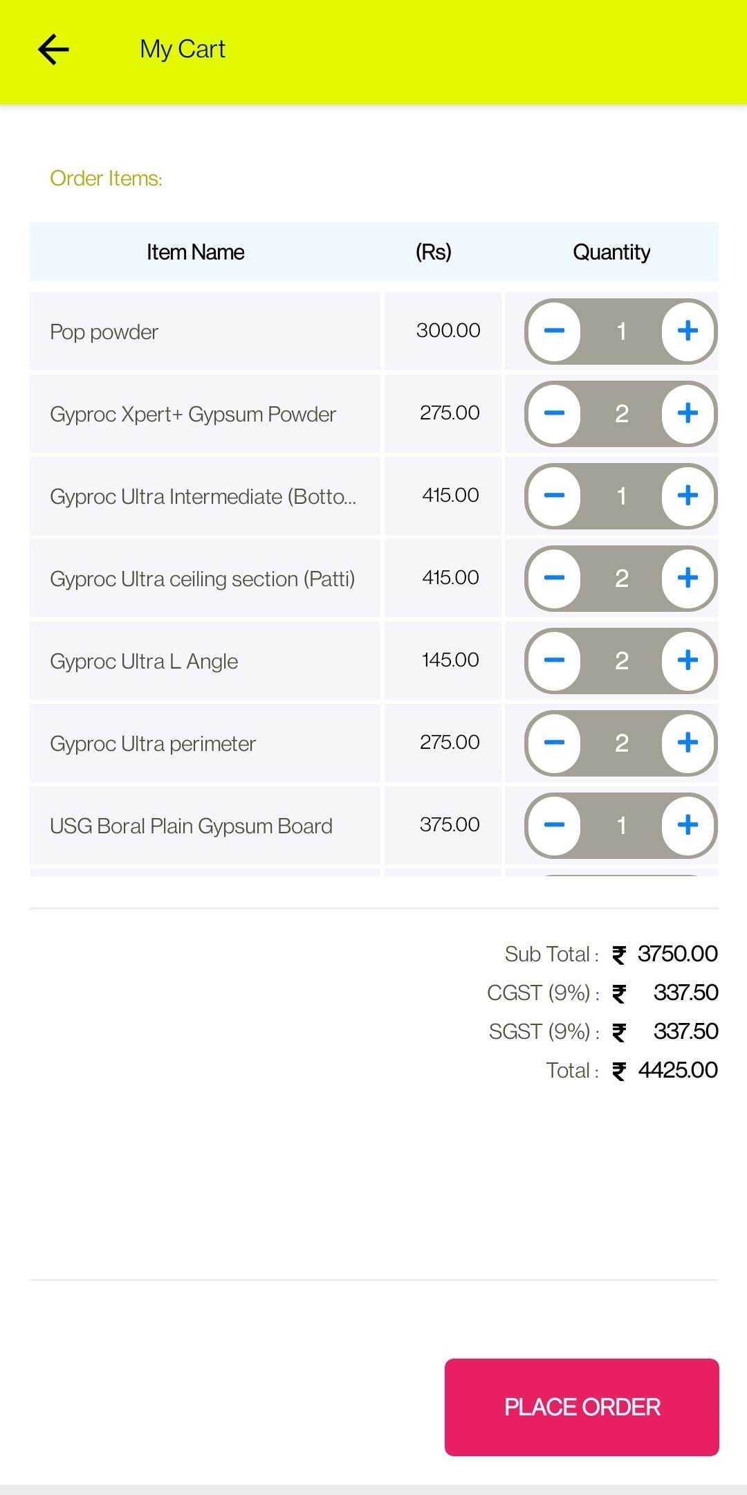Open the truncated Gyproc Ultra Intermediate item
Screen dimensions: 747x1495
(x=203, y=497)
